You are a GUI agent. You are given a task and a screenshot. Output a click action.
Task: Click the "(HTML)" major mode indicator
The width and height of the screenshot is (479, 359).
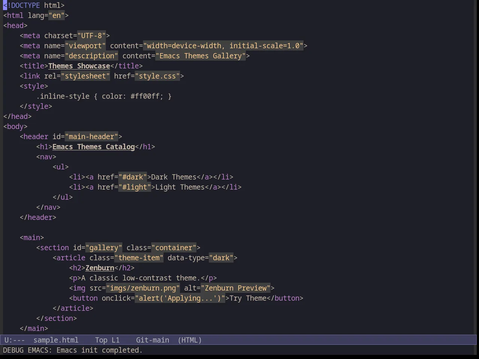tap(190, 340)
